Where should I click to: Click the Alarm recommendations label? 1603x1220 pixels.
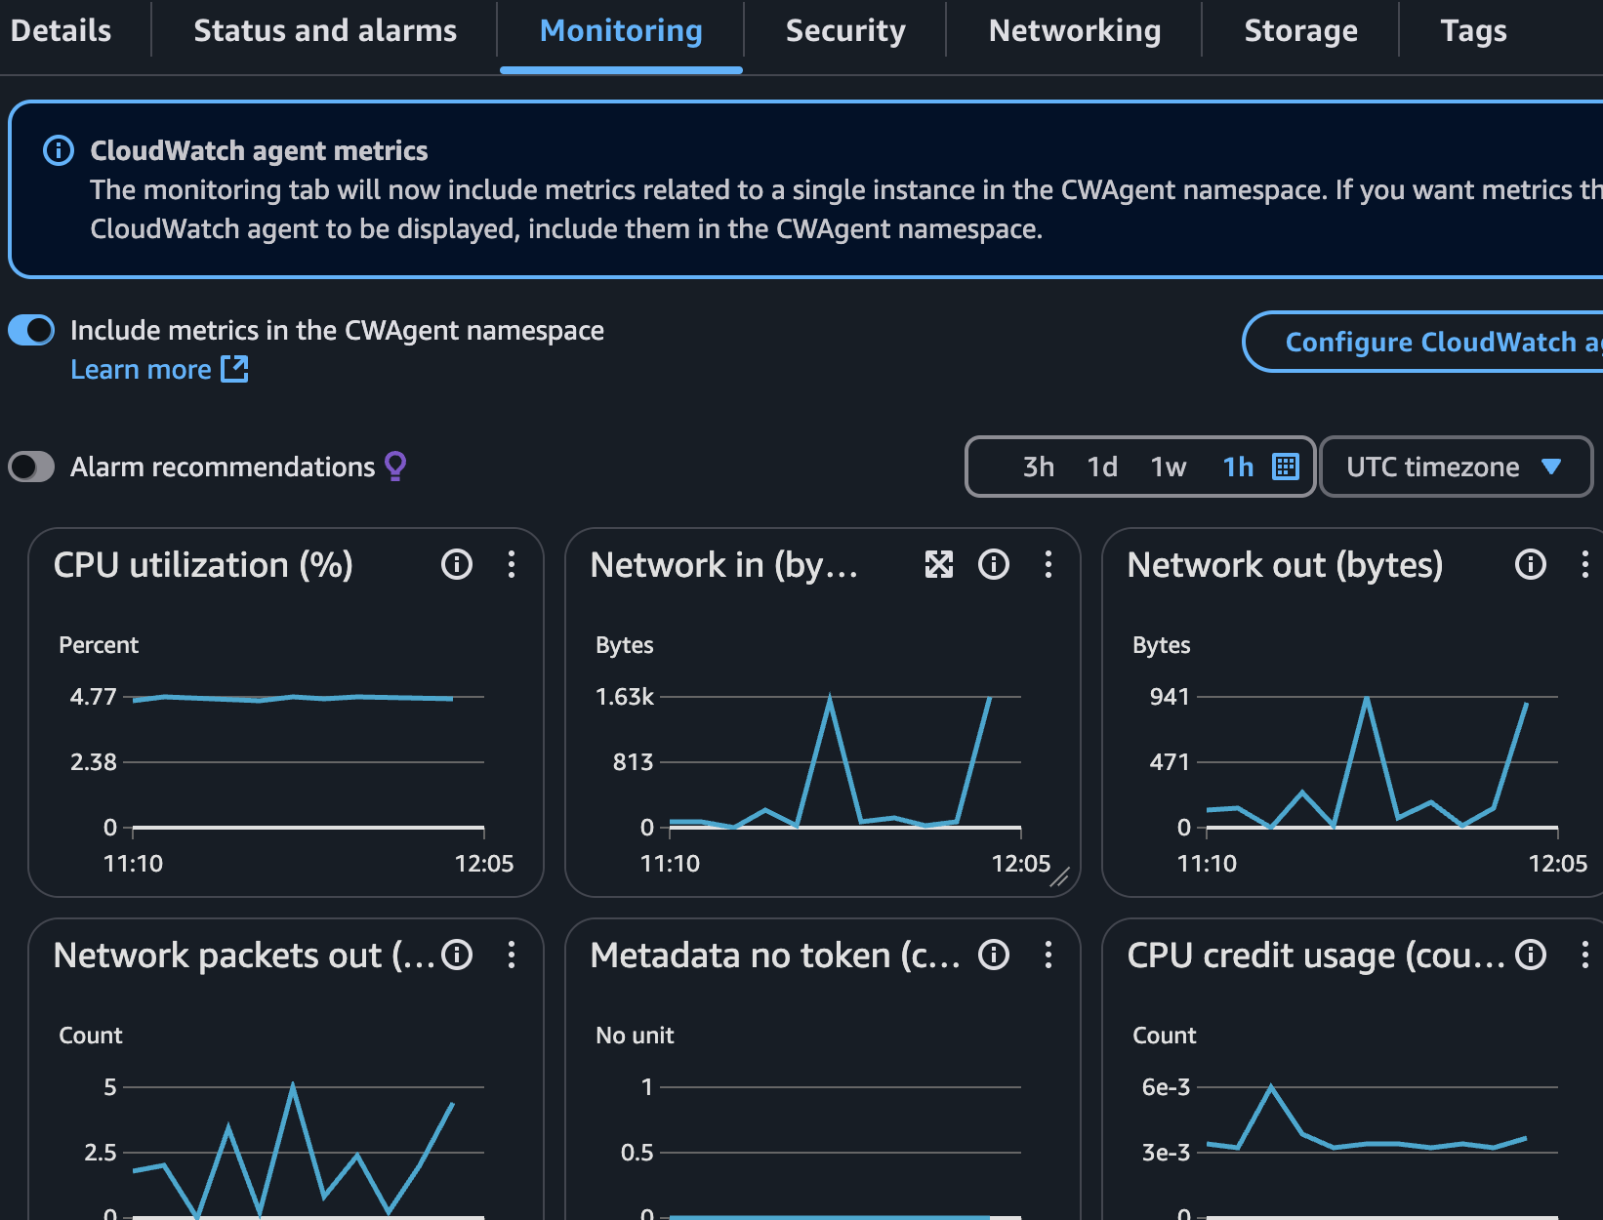point(223,467)
